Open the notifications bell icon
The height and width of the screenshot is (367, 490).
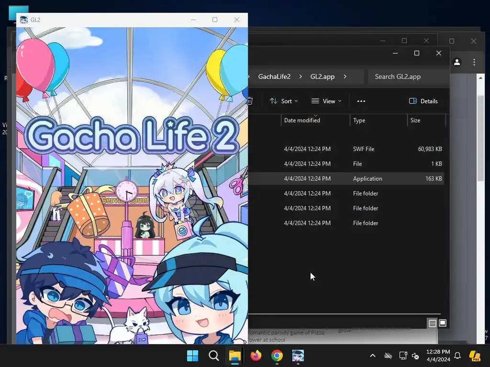pyautogui.click(x=457, y=356)
